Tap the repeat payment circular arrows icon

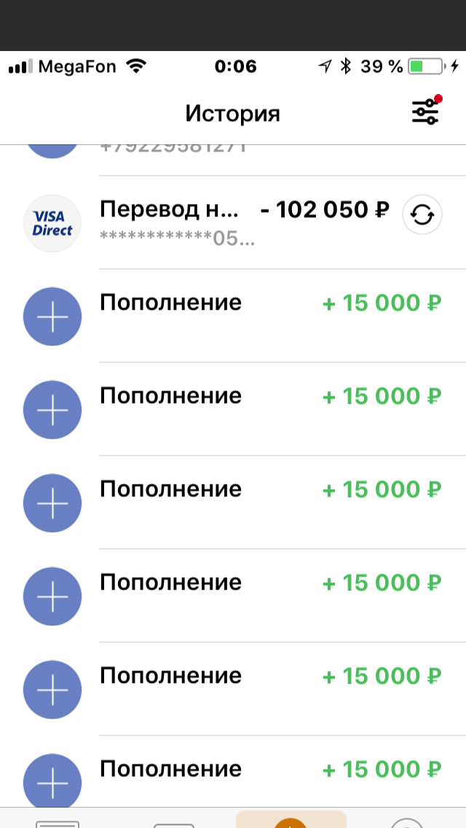(422, 215)
